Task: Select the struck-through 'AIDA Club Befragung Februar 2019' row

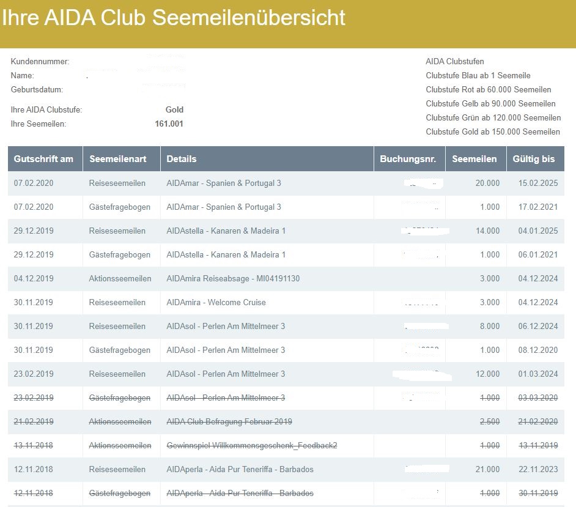Action: (x=229, y=422)
